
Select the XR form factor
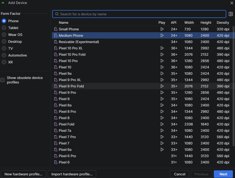coord(4,62)
